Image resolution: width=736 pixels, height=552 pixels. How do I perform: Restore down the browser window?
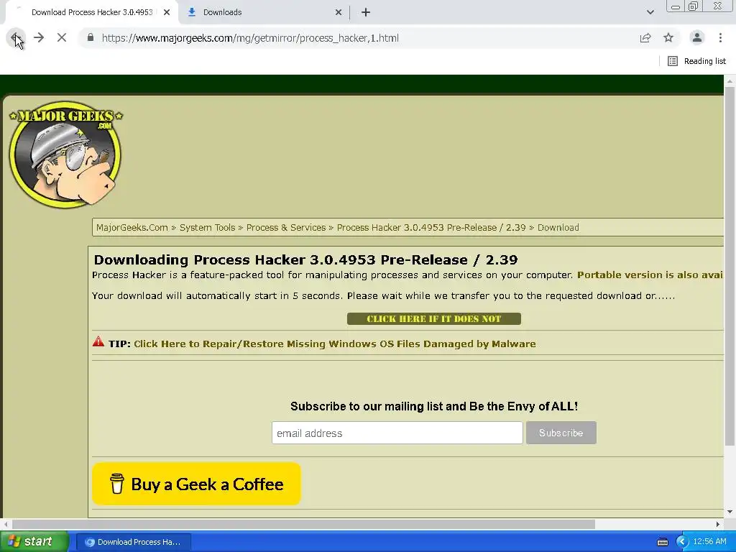coord(694,6)
